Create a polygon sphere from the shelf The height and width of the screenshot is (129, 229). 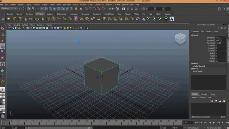(9, 19)
